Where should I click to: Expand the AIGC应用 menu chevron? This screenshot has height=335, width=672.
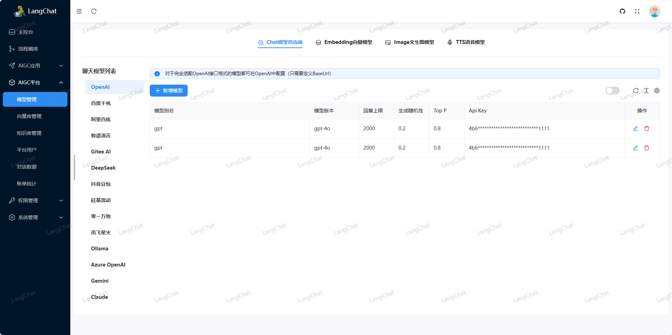click(x=61, y=66)
